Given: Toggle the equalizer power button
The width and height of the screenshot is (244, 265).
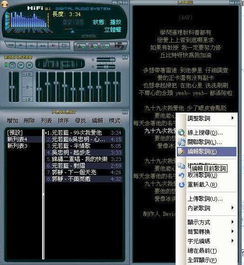Looking at the screenshot, I should (12, 65).
